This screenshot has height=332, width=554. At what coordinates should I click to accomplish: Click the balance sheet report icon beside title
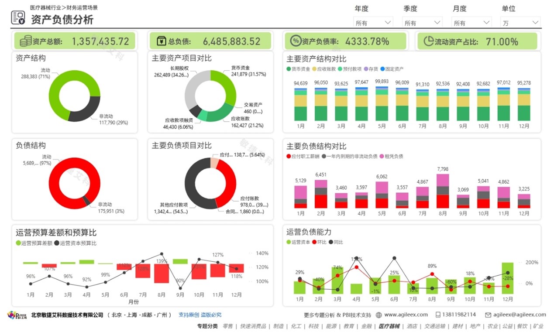point(18,18)
